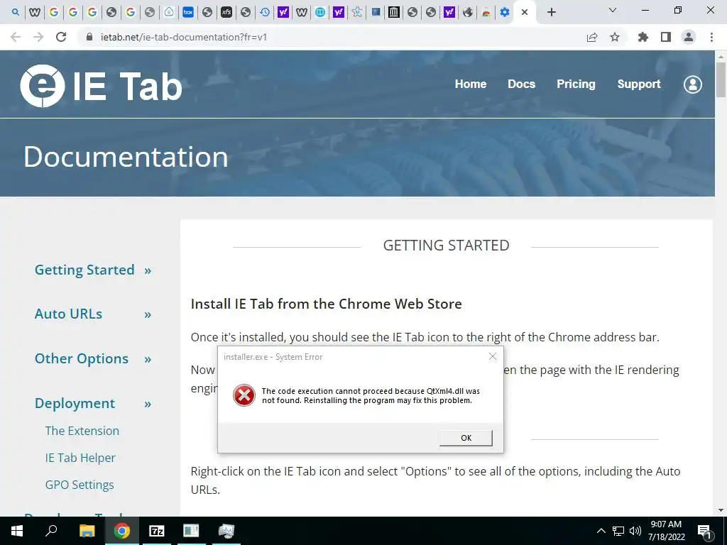
Task: Click the vertical scrollbar thumb
Action: pos(721,79)
